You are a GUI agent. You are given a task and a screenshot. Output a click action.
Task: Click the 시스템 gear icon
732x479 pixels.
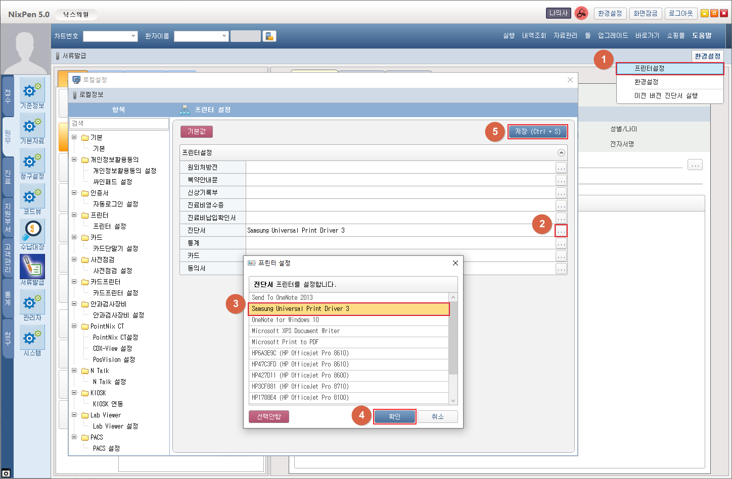click(32, 337)
